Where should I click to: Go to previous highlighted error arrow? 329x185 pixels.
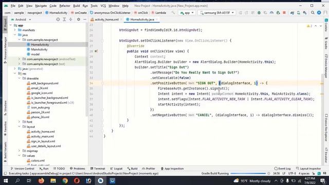(316, 26)
